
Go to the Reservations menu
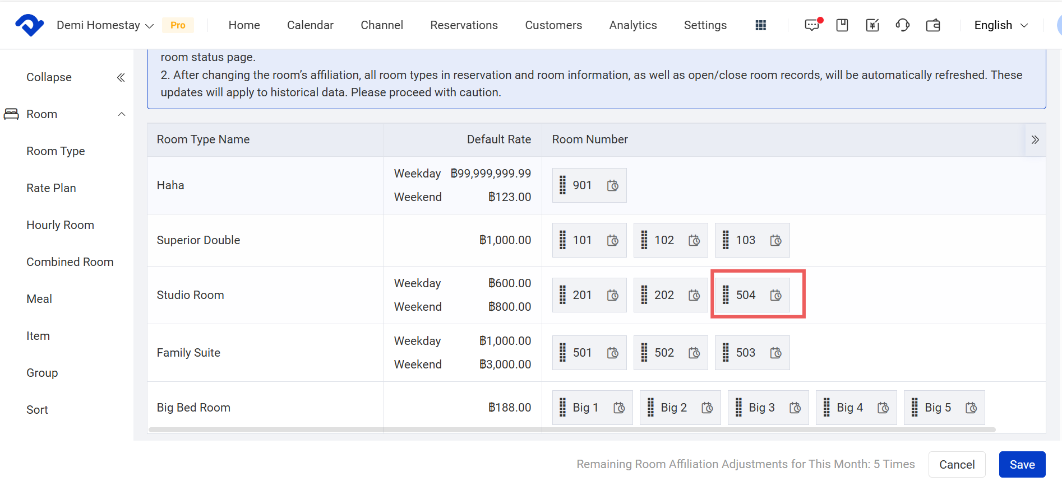[x=464, y=25]
